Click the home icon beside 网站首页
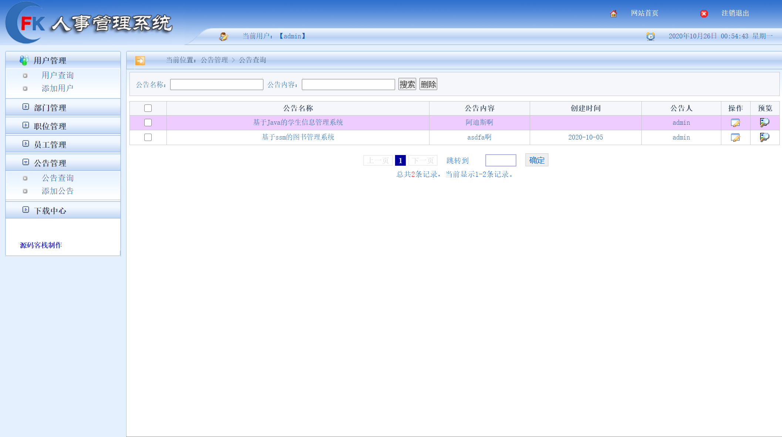The width and height of the screenshot is (782, 437). coord(613,14)
